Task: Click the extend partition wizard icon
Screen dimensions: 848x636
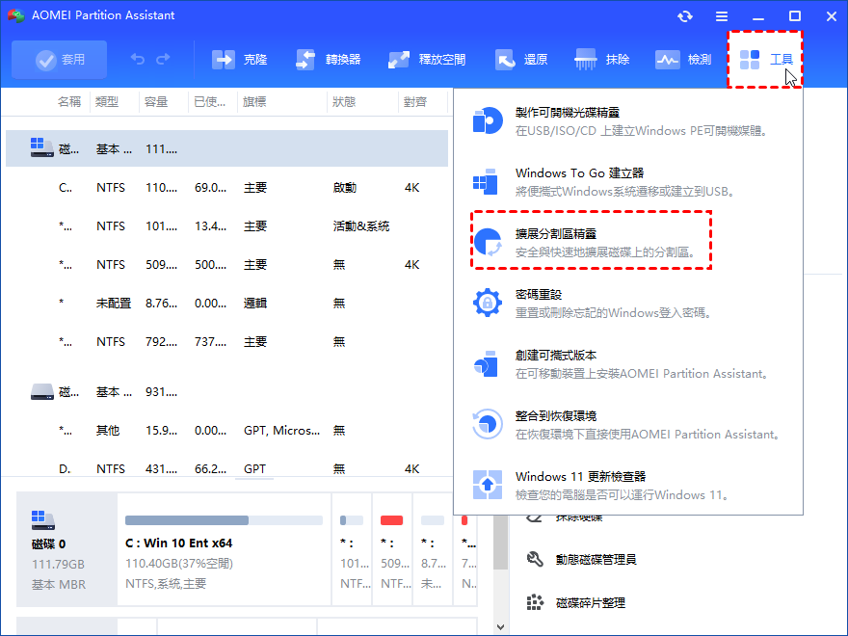Action: click(488, 242)
